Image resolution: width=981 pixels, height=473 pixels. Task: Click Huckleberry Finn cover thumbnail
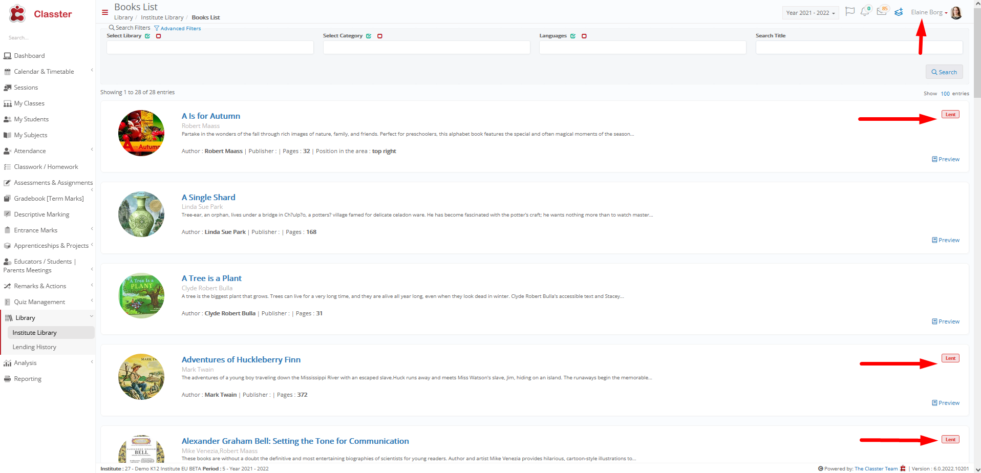point(141,377)
